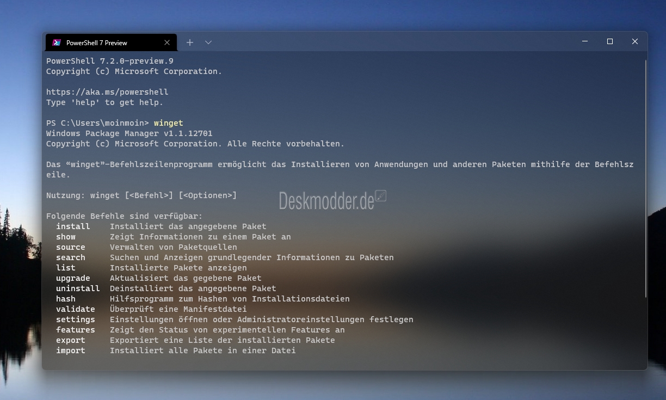The height and width of the screenshot is (400, 666).
Task: Close the Windows Terminal window
Action: point(635,41)
